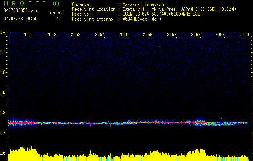Click the HROFFT 1.0.0 title text
Screen dimensions: 253x161
click(x=31, y=3)
